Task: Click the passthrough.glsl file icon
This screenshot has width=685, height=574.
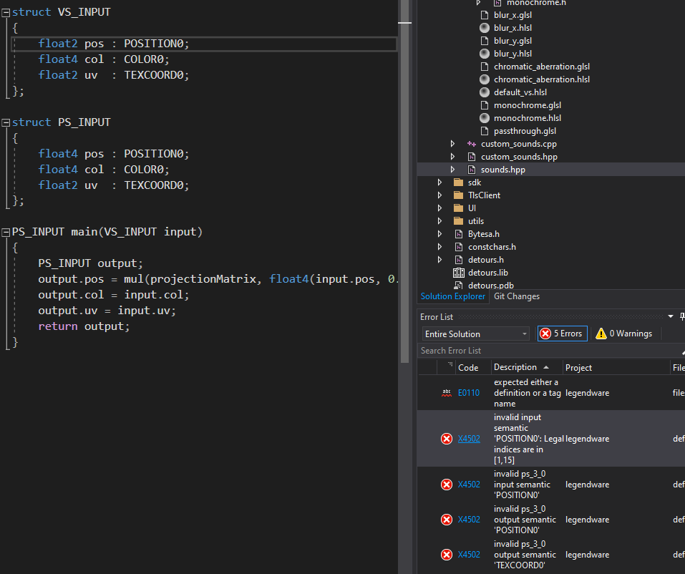Action: coord(485,131)
